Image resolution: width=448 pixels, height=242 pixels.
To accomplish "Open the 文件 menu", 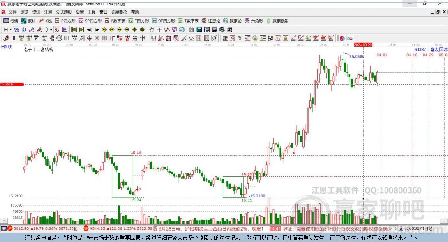I will point(12,12).
